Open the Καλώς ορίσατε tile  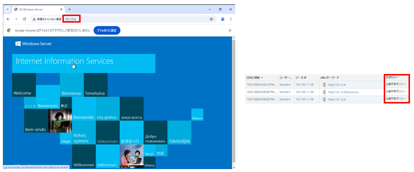coord(84,133)
